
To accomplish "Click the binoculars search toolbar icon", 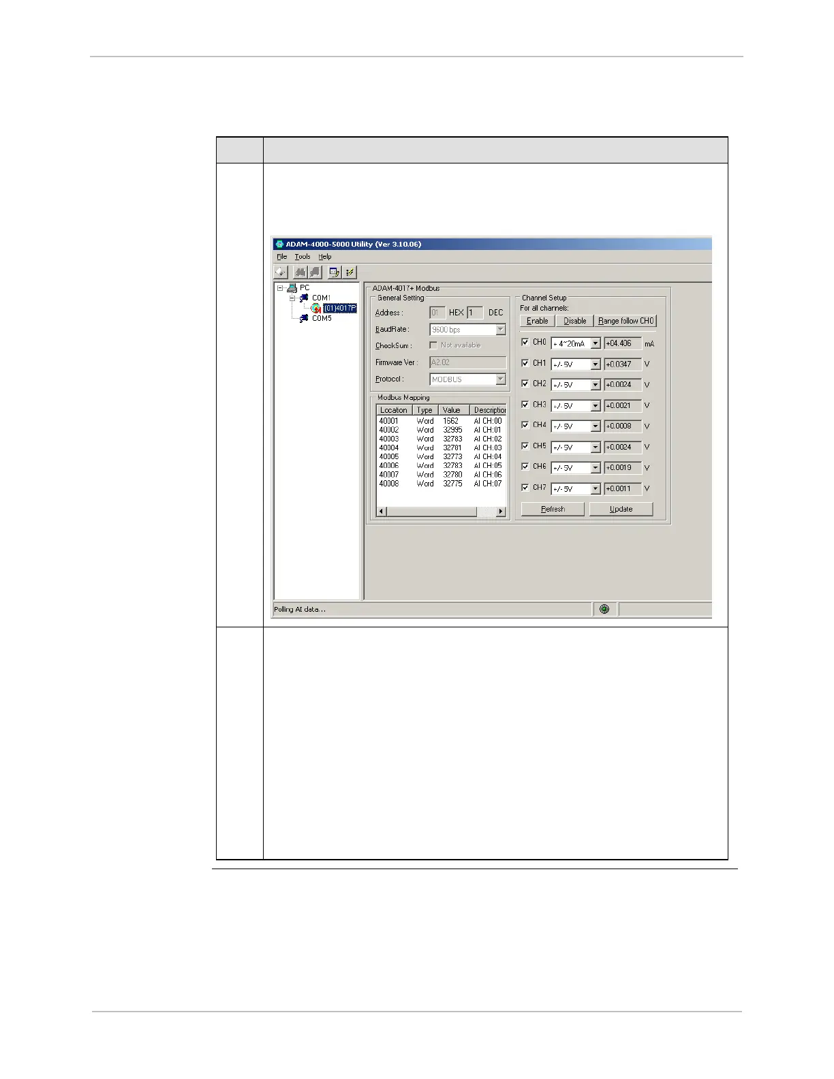I will coord(300,272).
